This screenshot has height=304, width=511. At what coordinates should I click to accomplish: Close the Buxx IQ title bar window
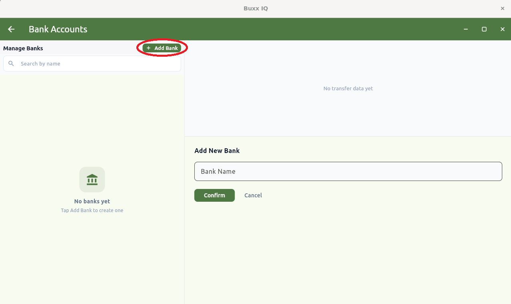click(x=503, y=8)
